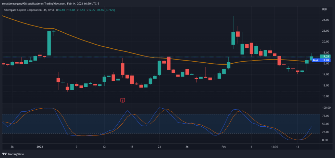Click the blue Post 17.09 price label
This screenshot has height=158, width=335.
tap(320, 60)
